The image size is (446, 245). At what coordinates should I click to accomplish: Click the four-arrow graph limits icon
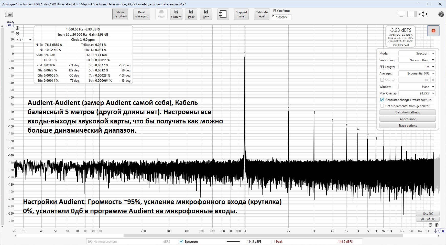423,14
